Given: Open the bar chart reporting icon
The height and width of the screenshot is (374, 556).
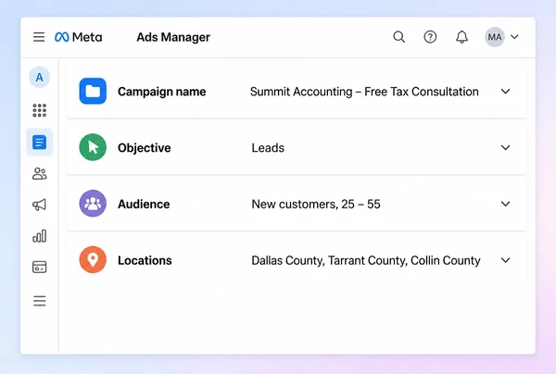Looking at the screenshot, I should coord(39,236).
